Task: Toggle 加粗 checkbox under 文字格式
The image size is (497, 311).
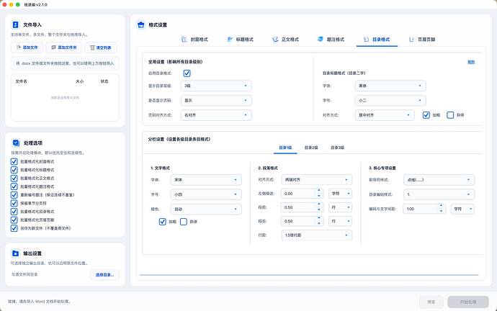Action: (162, 222)
